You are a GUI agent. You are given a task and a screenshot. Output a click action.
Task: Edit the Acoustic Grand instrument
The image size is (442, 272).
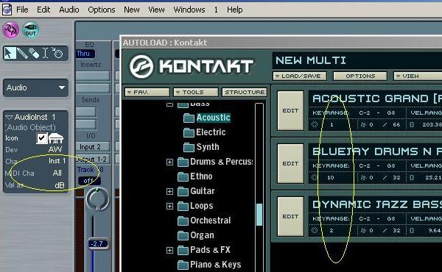[290, 110]
